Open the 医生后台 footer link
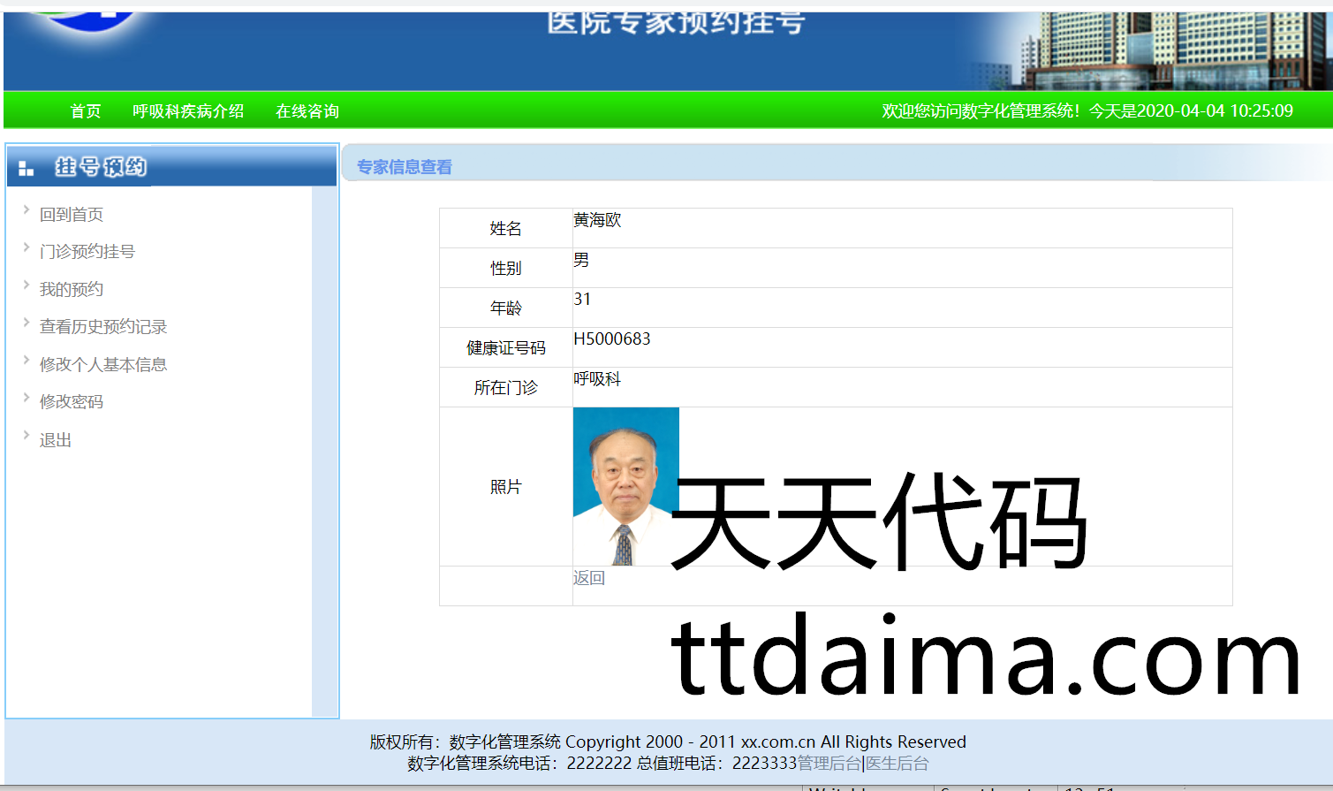Screen dimensions: 1333x791 [x=898, y=764]
